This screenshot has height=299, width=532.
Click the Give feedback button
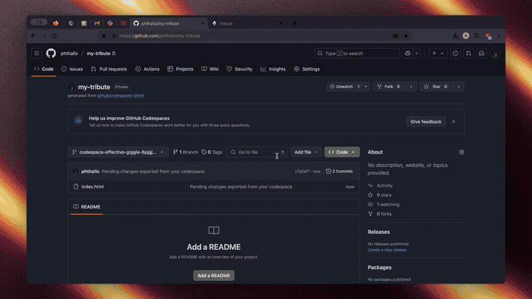pos(426,122)
